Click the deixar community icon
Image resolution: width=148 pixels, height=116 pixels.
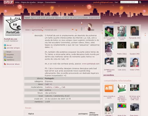point(5,45)
